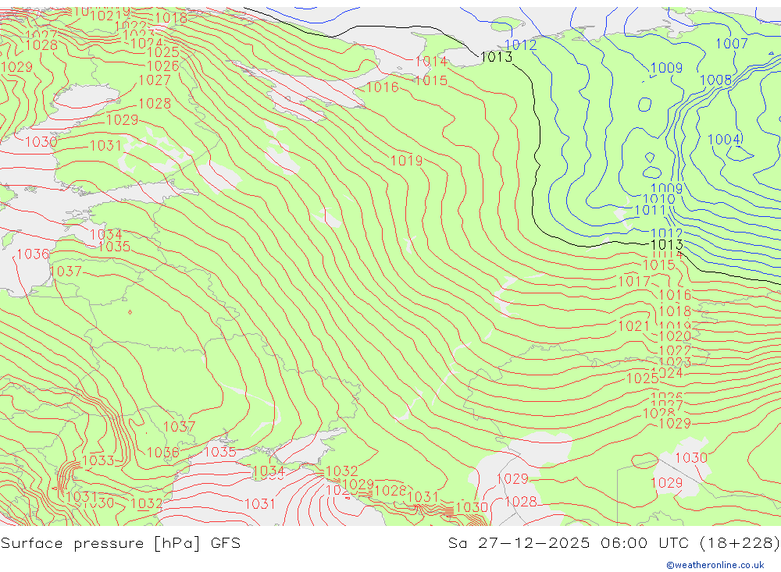Image resolution: width=781 pixels, height=572 pixels.
Task: Click the blue 1008 isobar label
Action: (715, 80)
